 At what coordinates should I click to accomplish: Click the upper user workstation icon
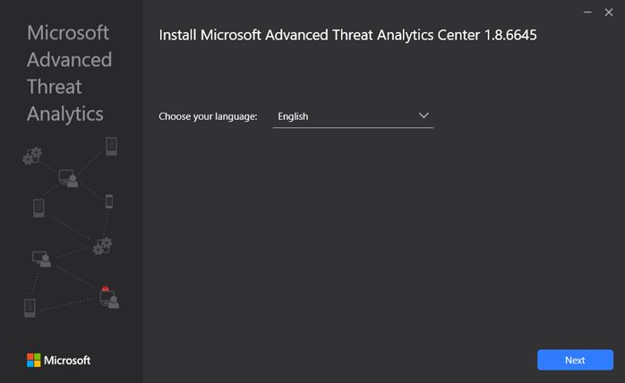pyautogui.click(x=68, y=178)
